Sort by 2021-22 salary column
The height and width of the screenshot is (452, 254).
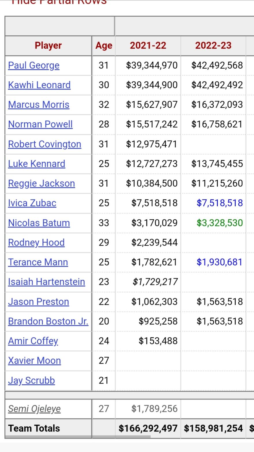point(148,46)
